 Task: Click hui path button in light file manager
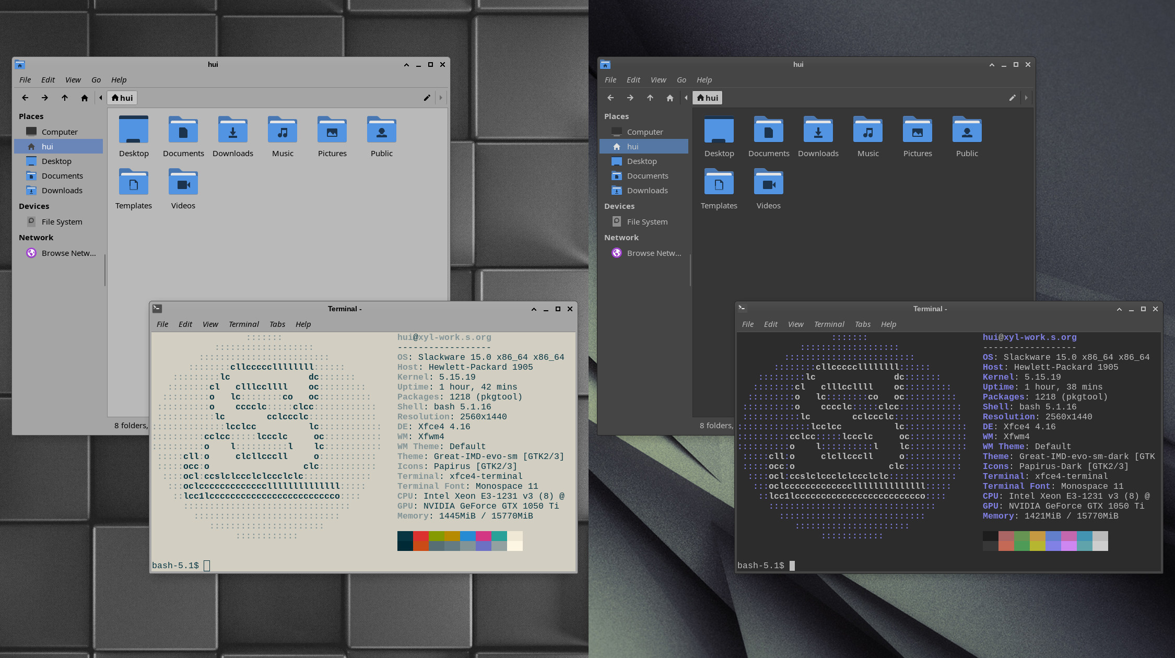123,98
